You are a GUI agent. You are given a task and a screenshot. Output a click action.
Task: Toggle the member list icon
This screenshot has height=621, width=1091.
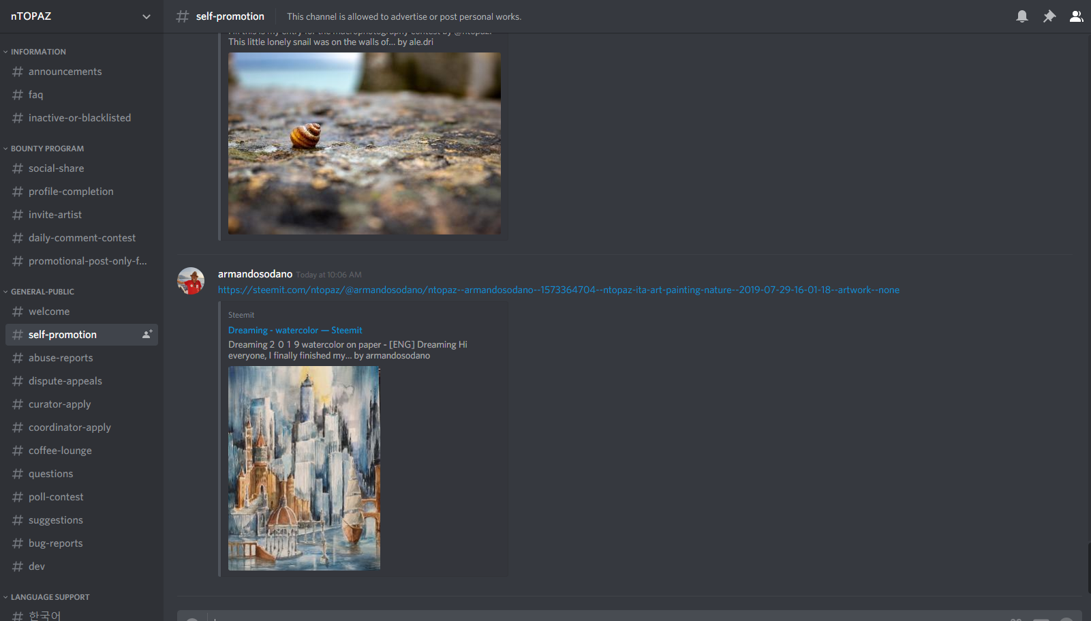pos(1076,16)
